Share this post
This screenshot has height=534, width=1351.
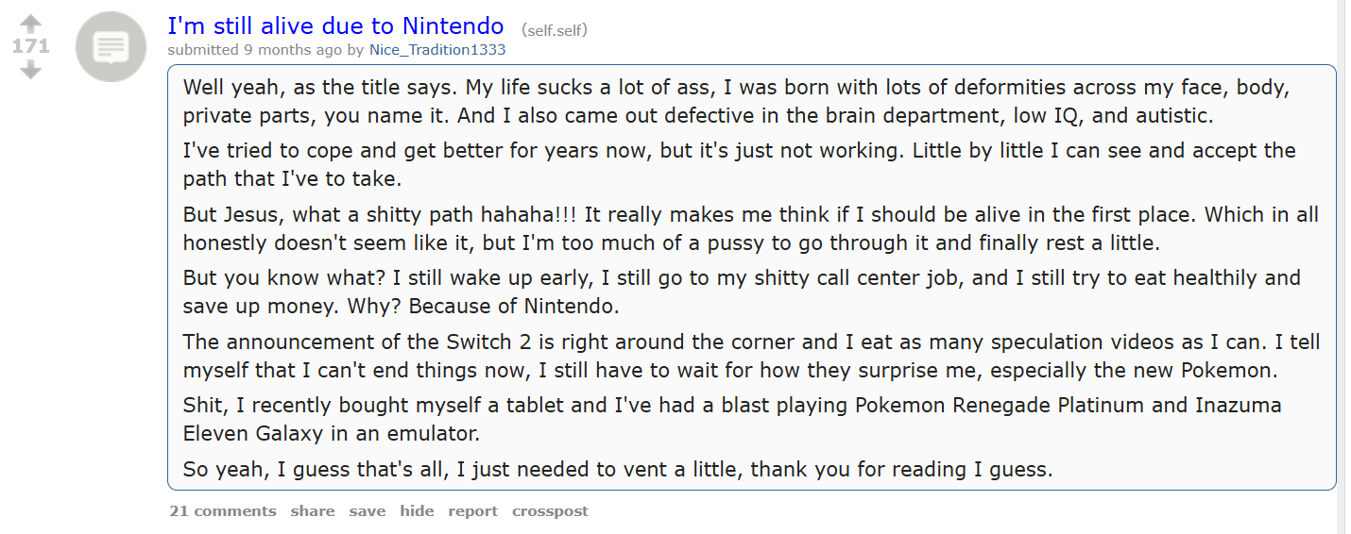coord(313,511)
